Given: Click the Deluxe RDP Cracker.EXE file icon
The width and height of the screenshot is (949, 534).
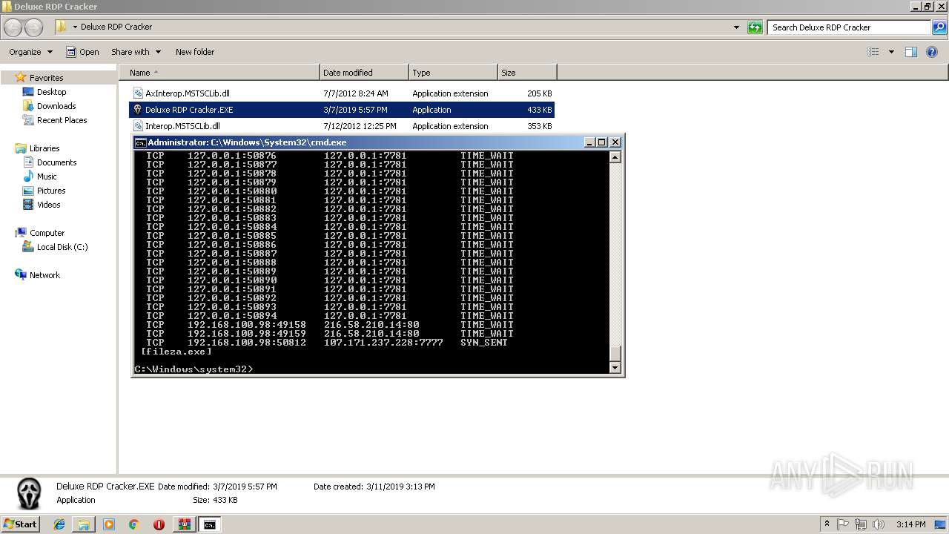Looking at the screenshot, I should point(138,110).
